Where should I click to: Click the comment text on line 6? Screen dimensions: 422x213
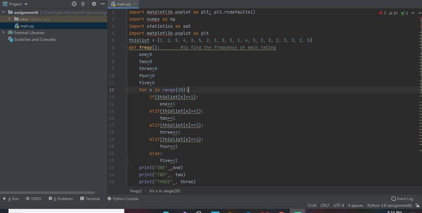coord(228,48)
